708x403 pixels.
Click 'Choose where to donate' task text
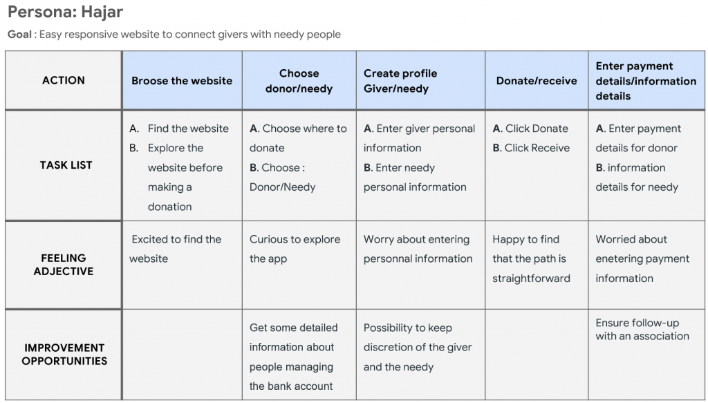(299, 138)
